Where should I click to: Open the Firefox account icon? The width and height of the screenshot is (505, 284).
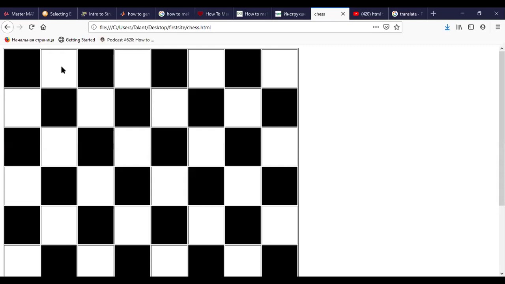coord(483,27)
